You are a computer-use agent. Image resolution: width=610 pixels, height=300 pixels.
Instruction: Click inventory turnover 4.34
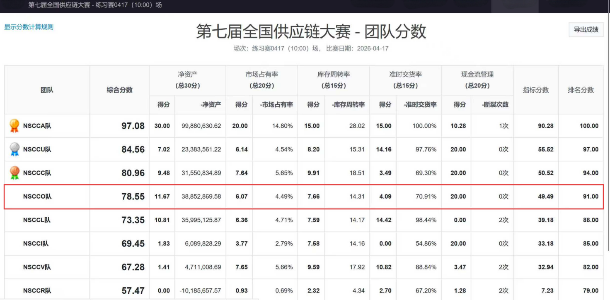pyautogui.click(x=359, y=291)
